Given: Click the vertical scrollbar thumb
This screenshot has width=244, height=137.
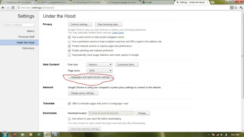Looking at the screenshot, I should point(242,56).
